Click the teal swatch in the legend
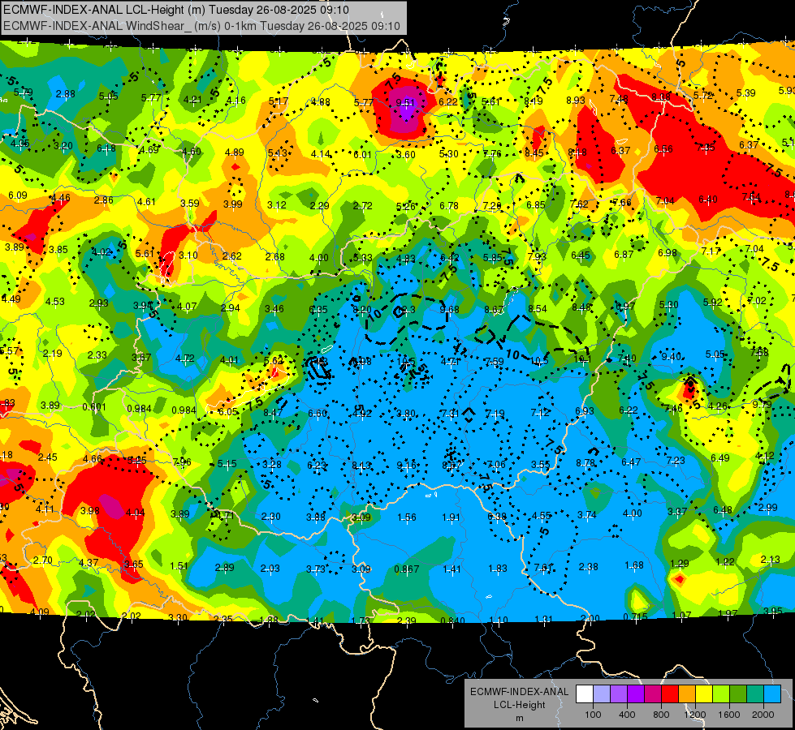This screenshot has width=795, height=730. click(755, 694)
